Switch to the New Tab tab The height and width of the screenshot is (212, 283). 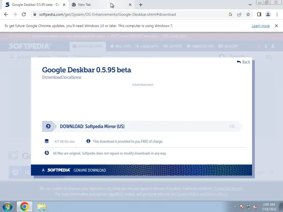point(101,5)
